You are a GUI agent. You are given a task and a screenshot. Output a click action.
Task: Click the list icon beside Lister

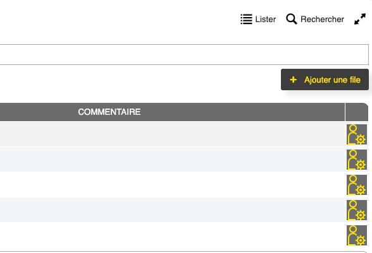246,19
